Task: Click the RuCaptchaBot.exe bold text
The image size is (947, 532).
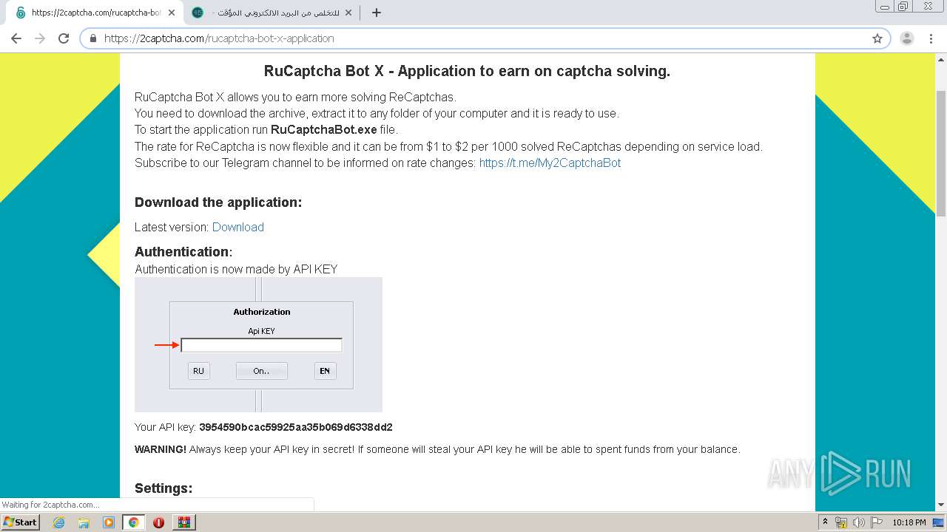Action: click(x=324, y=129)
